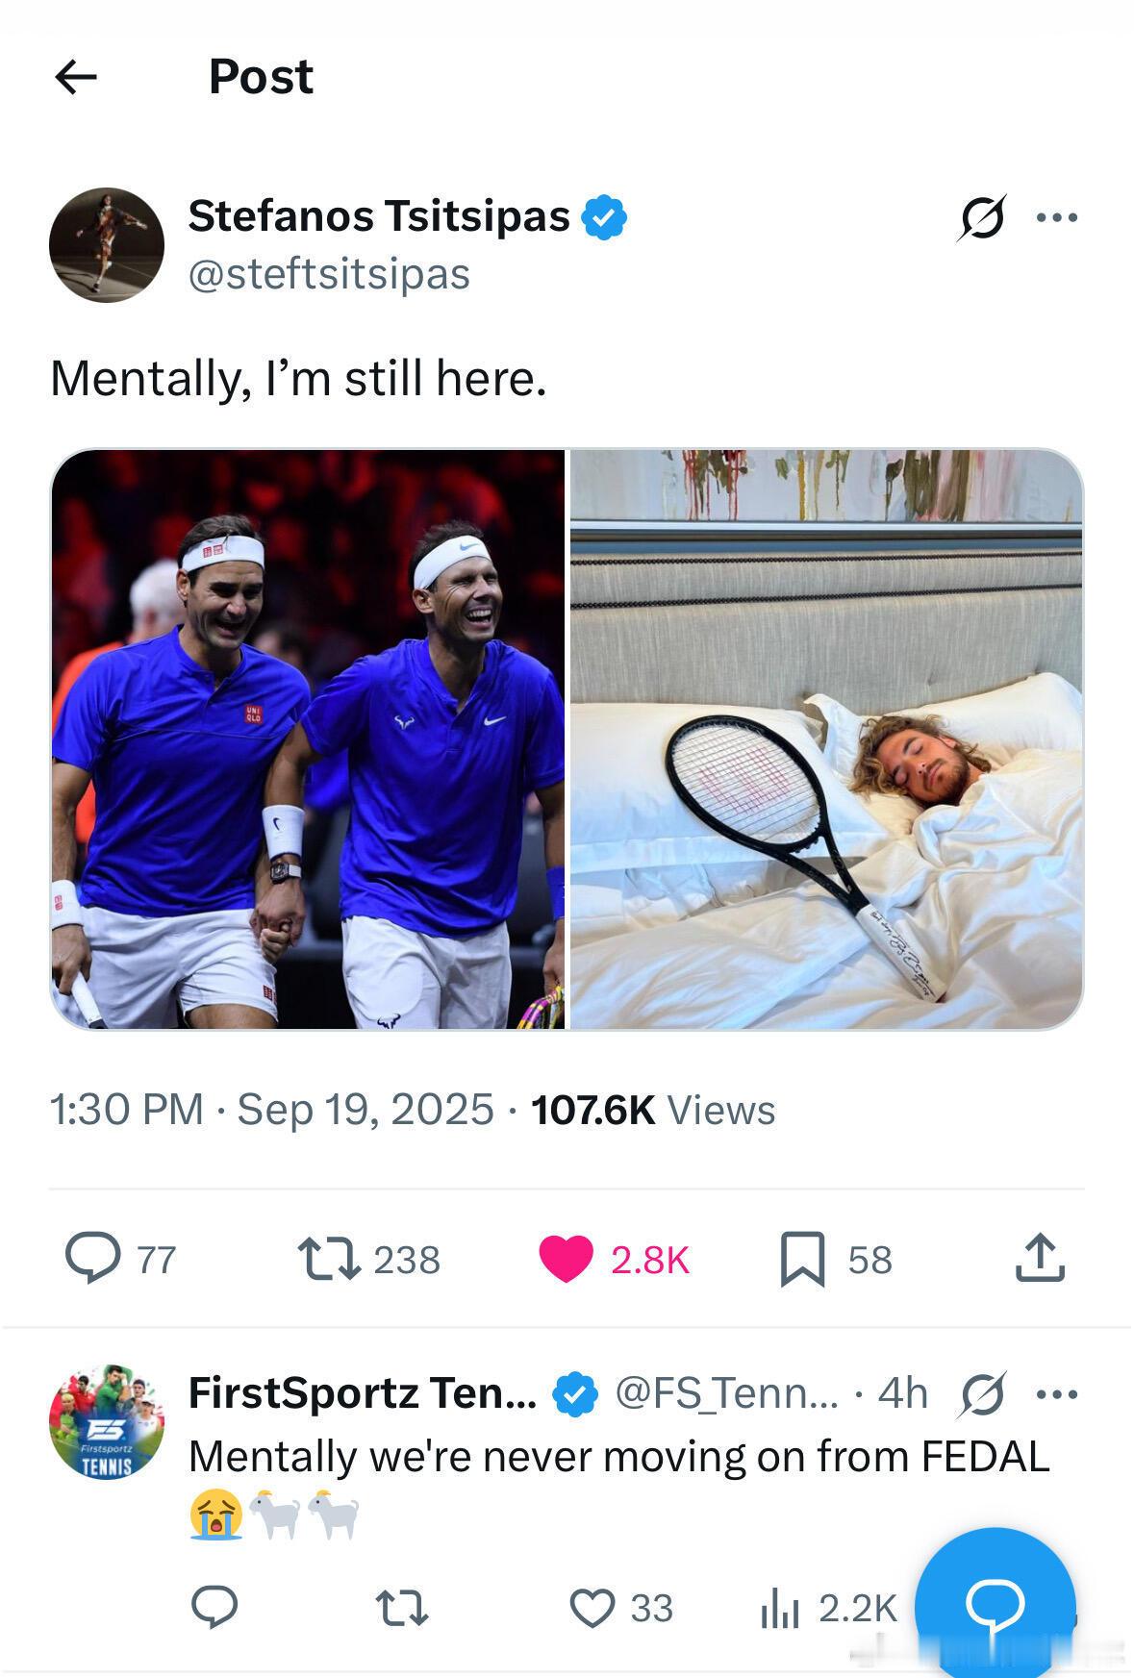Tap the blue floating reply button
This screenshot has height=1678, width=1134.
coord(995,1602)
